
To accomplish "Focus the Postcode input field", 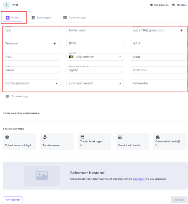I will (159, 70).
